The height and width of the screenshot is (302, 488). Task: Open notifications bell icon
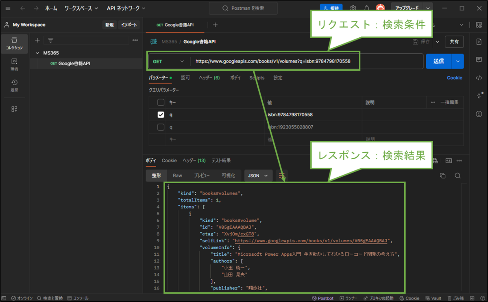click(367, 8)
